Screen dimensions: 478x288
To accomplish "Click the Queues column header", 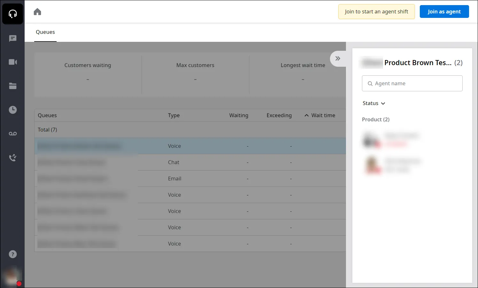I will (47, 115).
